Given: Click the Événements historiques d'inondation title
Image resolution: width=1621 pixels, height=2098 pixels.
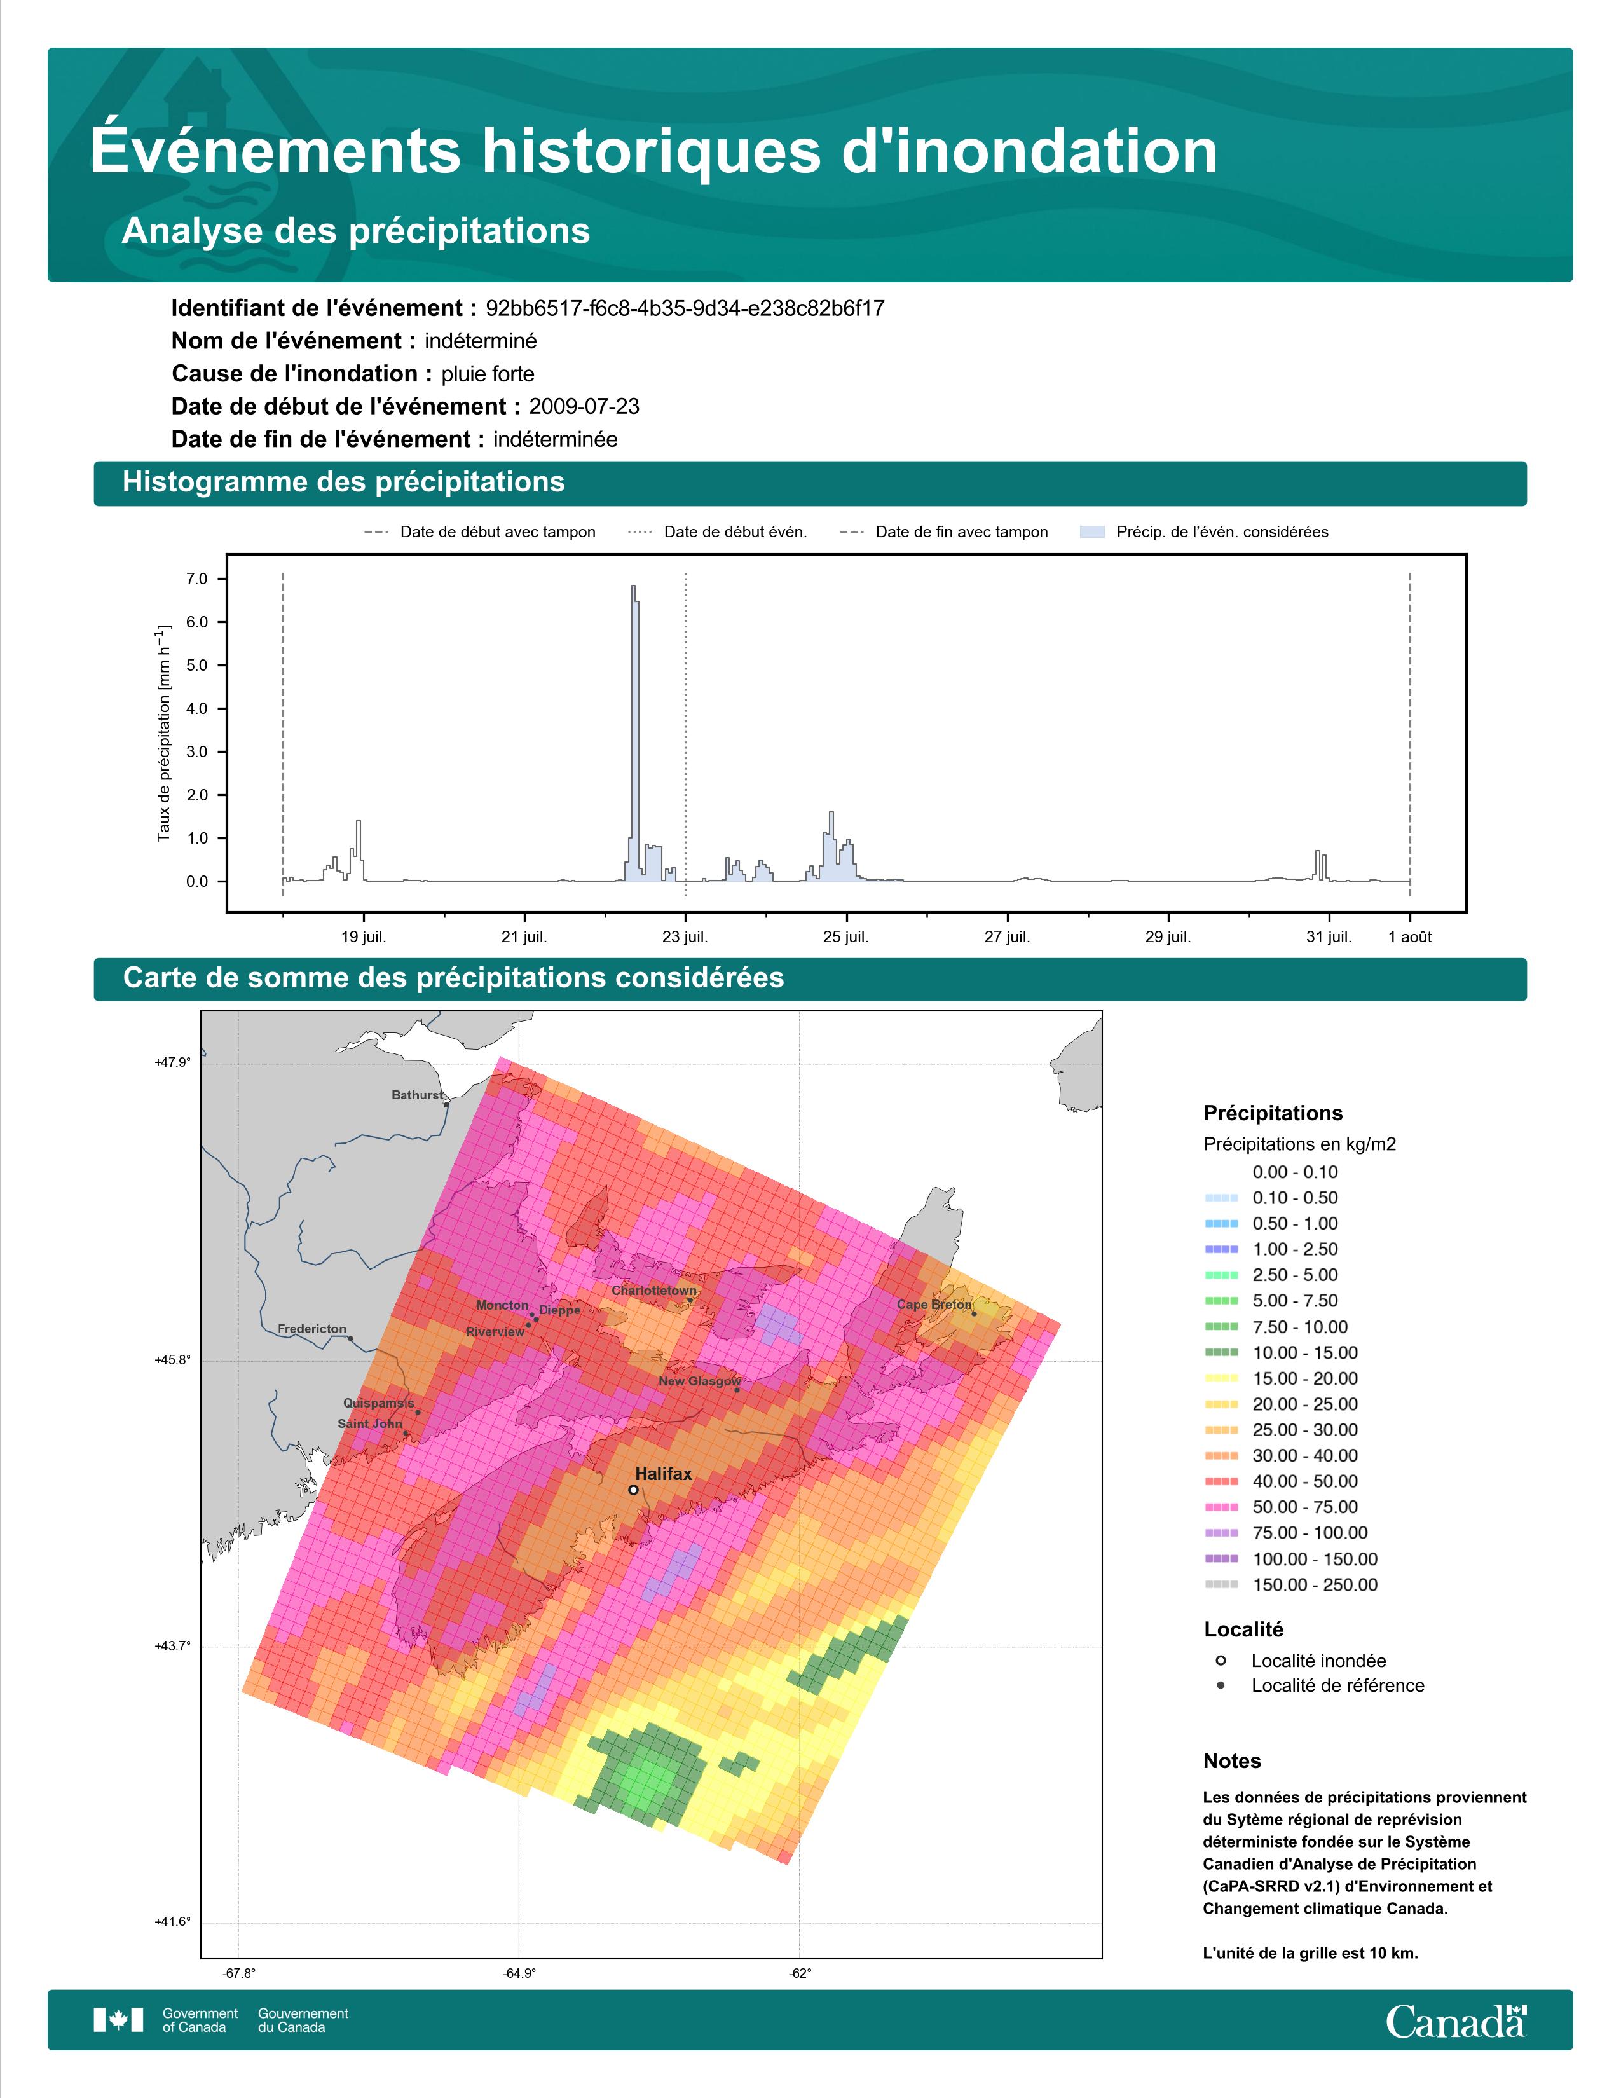Looking at the screenshot, I should click(x=654, y=152).
